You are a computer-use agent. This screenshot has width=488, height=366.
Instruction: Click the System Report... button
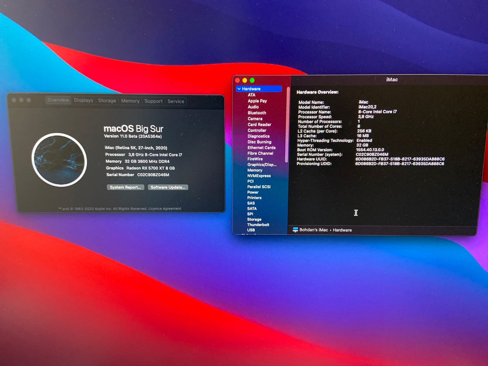click(125, 187)
